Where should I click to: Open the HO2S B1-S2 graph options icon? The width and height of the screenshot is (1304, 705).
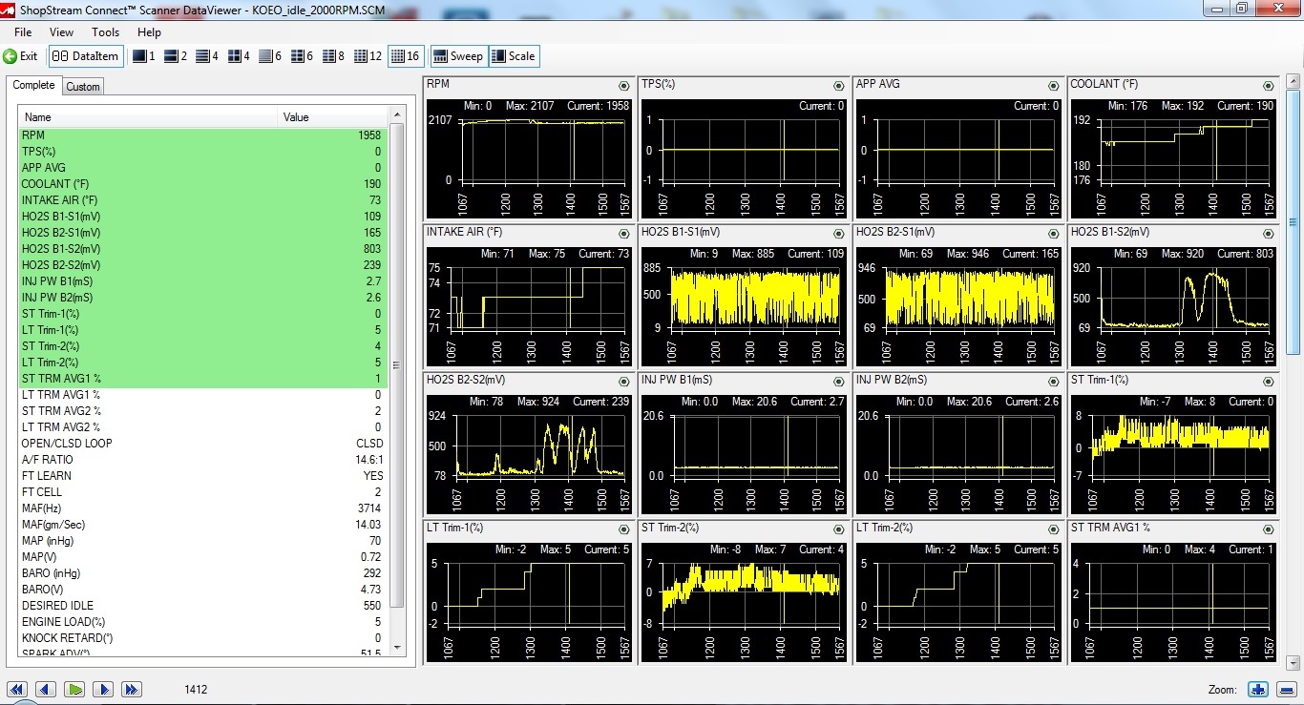[x=1269, y=234]
